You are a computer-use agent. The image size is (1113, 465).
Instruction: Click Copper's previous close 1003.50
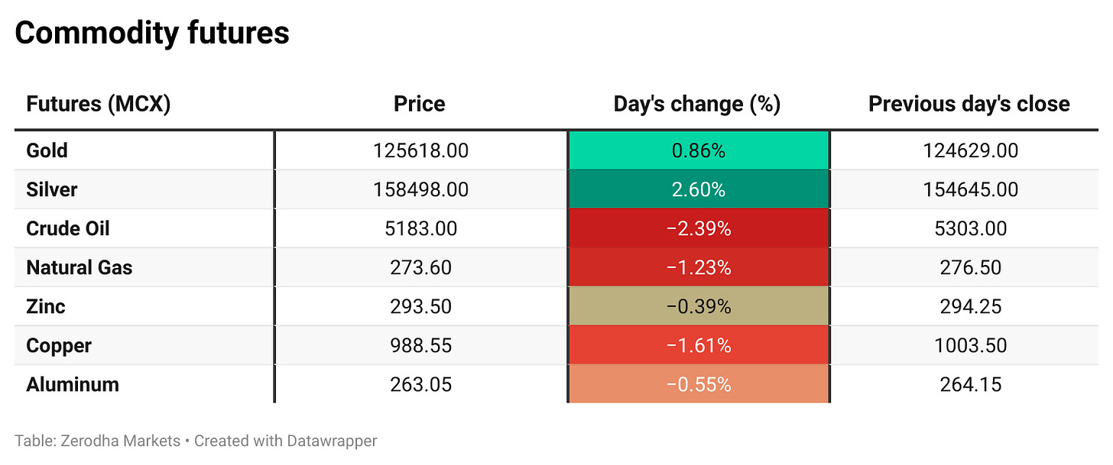[970, 345]
